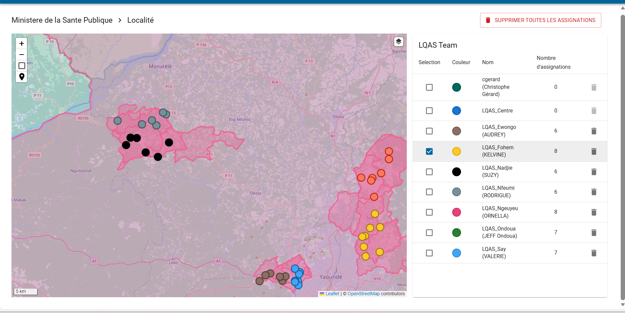Delete assignments for LQAS_Nadjie (SUZY)

point(594,172)
